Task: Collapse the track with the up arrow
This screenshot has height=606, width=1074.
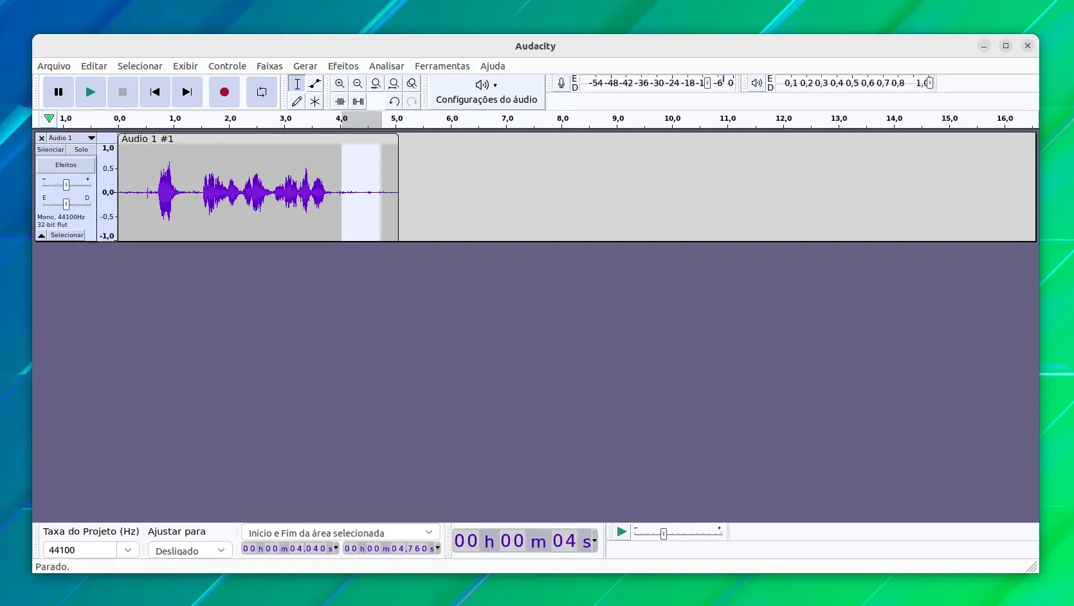Action: coord(41,235)
